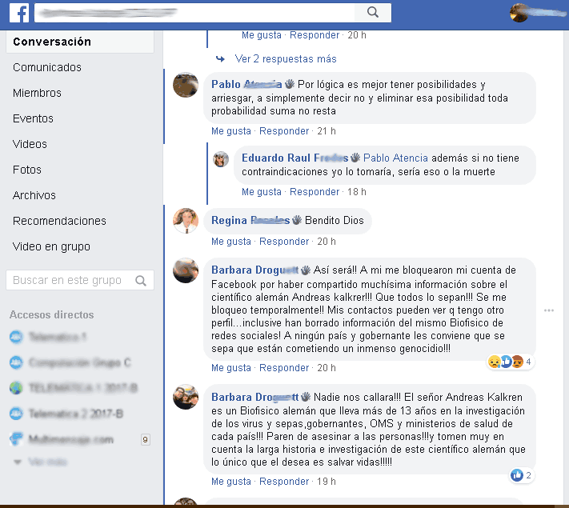Expand Ver 2 respuestas más replies
The image size is (569, 508).
point(286,58)
